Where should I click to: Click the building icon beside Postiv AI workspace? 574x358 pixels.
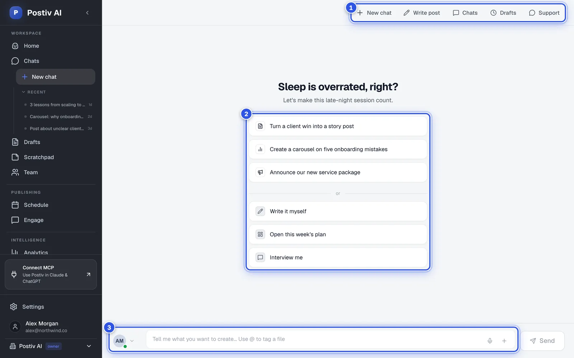point(13,346)
